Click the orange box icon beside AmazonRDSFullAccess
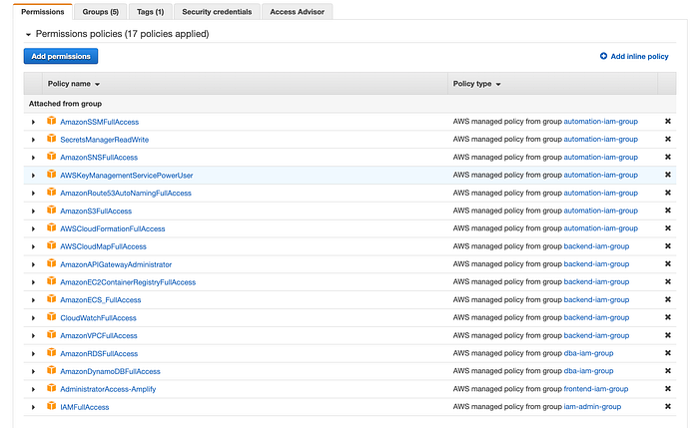 click(52, 352)
